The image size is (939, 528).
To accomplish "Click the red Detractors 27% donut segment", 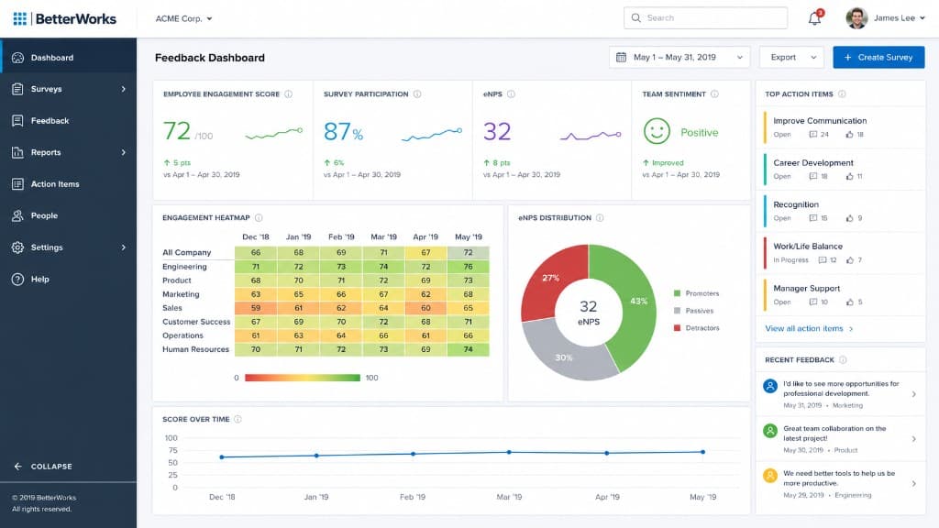I will click(552, 278).
